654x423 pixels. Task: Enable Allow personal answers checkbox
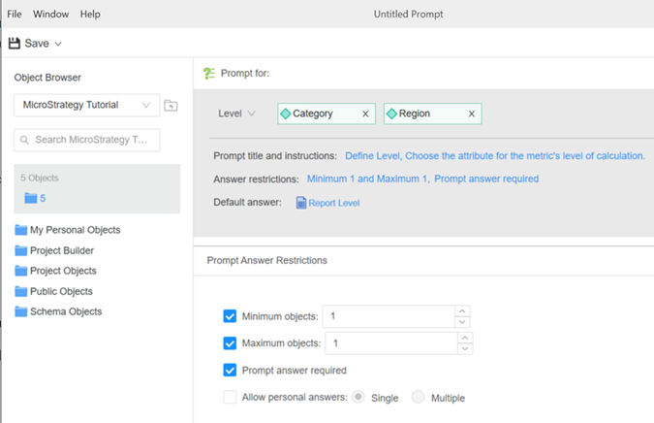click(x=230, y=397)
